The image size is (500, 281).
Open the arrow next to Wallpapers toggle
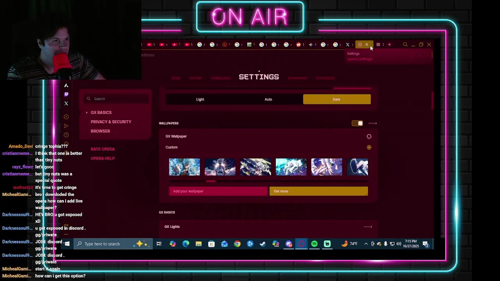[x=372, y=123]
